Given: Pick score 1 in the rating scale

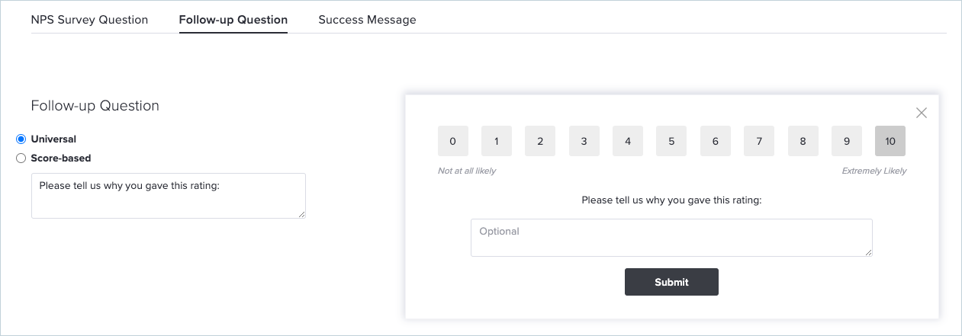Looking at the screenshot, I should pos(497,141).
